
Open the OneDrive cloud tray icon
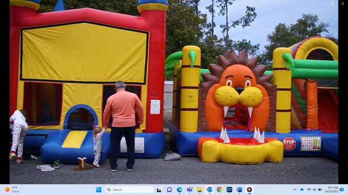point(302,190)
